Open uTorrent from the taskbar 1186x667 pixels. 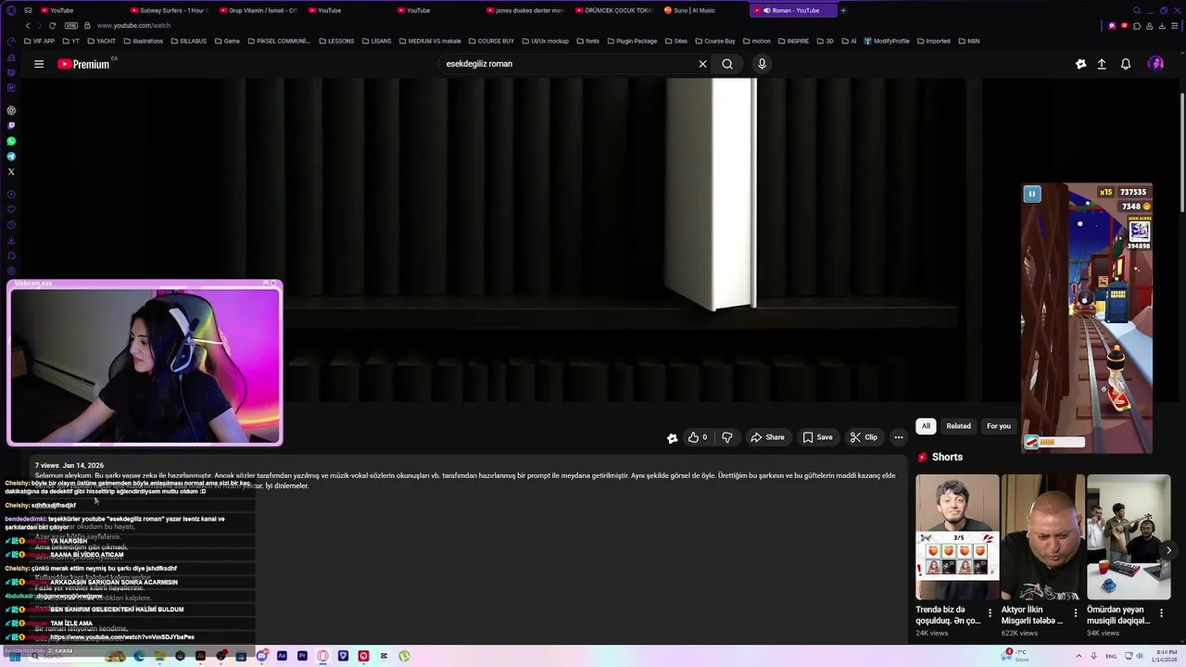[x=404, y=656]
